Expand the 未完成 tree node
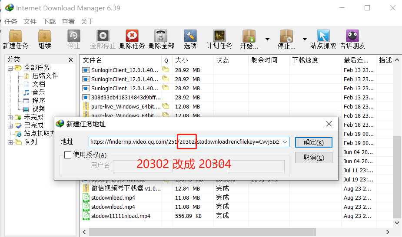The width and height of the screenshot is (402, 237). point(10,118)
